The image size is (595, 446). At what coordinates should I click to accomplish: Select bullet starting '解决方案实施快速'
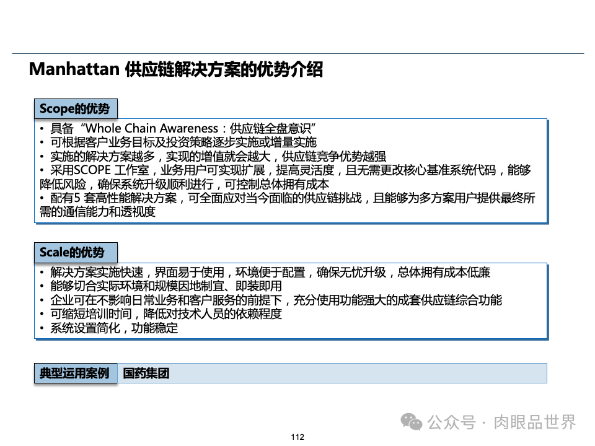pyautogui.click(x=265, y=272)
